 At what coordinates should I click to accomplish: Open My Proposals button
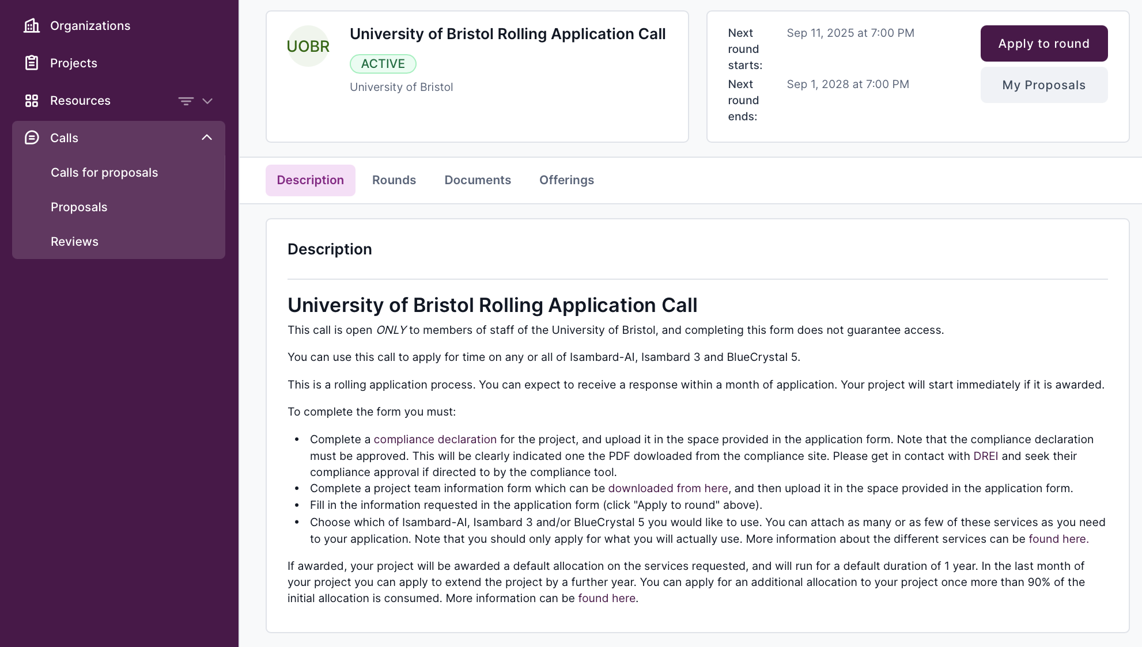click(1044, 85)
